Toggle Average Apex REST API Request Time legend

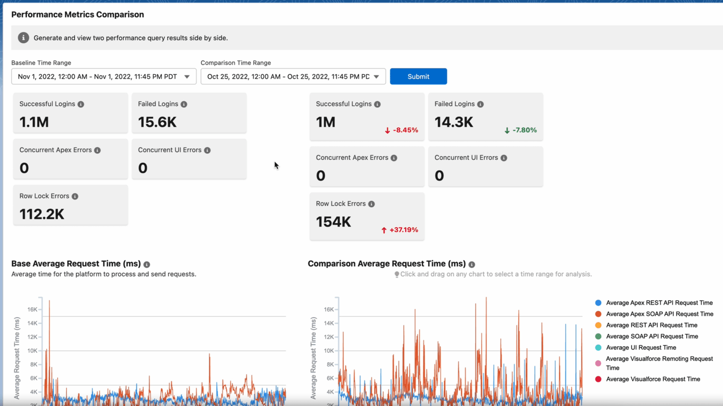click(x=659, y=303)
